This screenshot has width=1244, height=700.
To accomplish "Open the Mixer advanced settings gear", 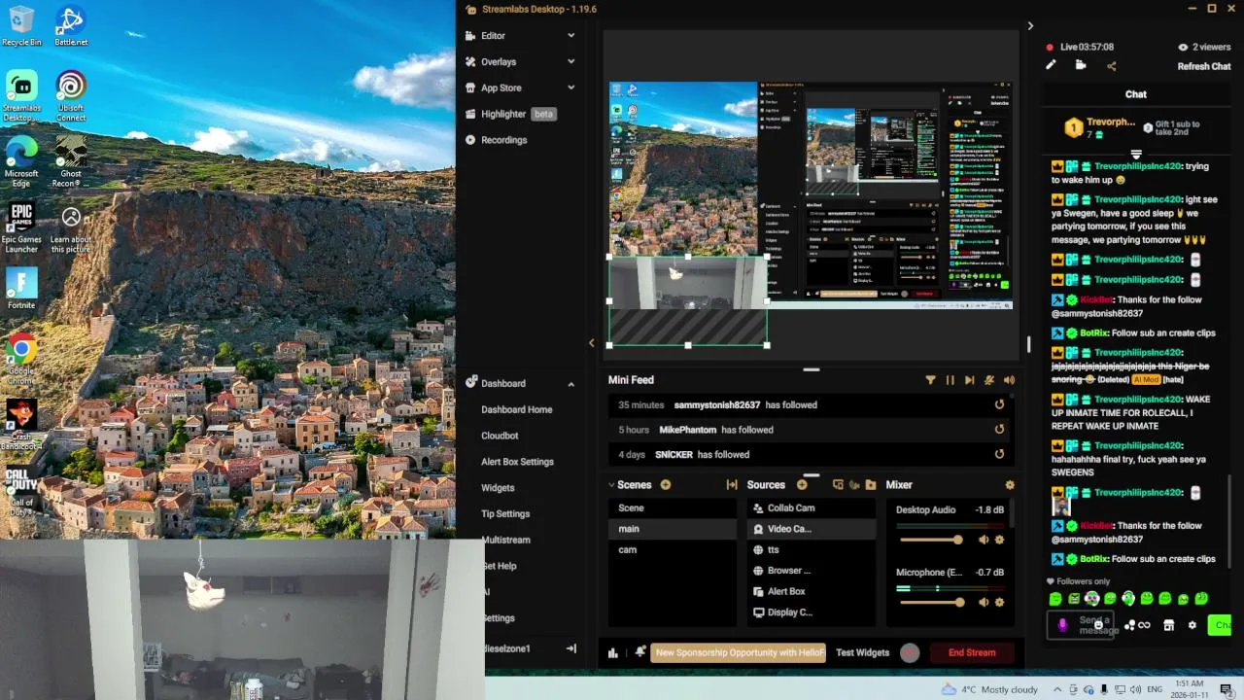I will 1010,485.
